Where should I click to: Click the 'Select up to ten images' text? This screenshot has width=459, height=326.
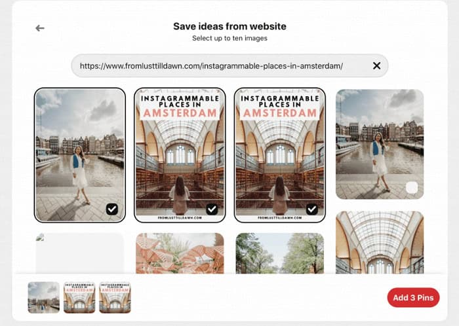[229, 38]
